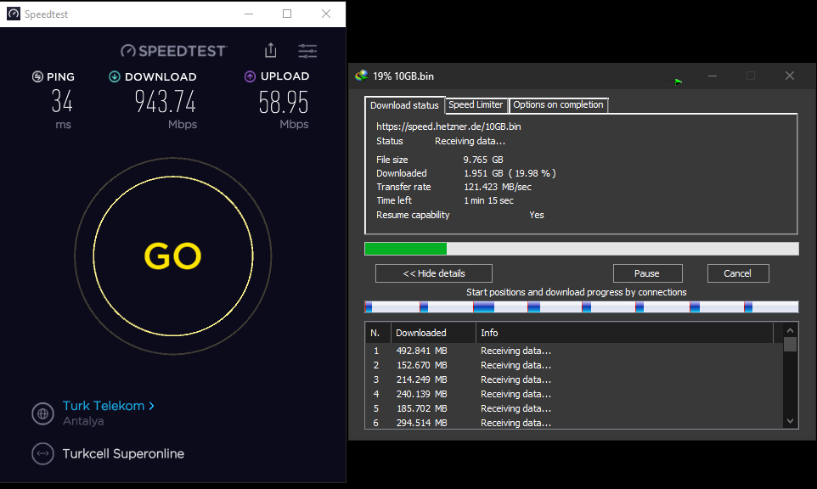Click the UPLOAD arrow icon in Speedtest
Viewport: 817px width, 489px height.
click(x=250, y=76)
